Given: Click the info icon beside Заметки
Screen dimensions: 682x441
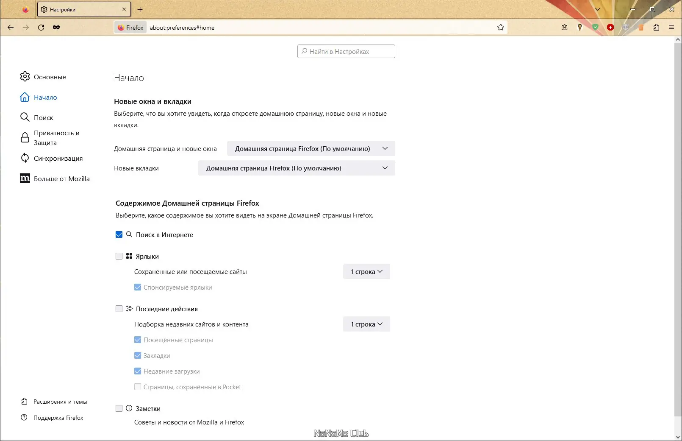Looking at the screenshot, I should (129, 408).
